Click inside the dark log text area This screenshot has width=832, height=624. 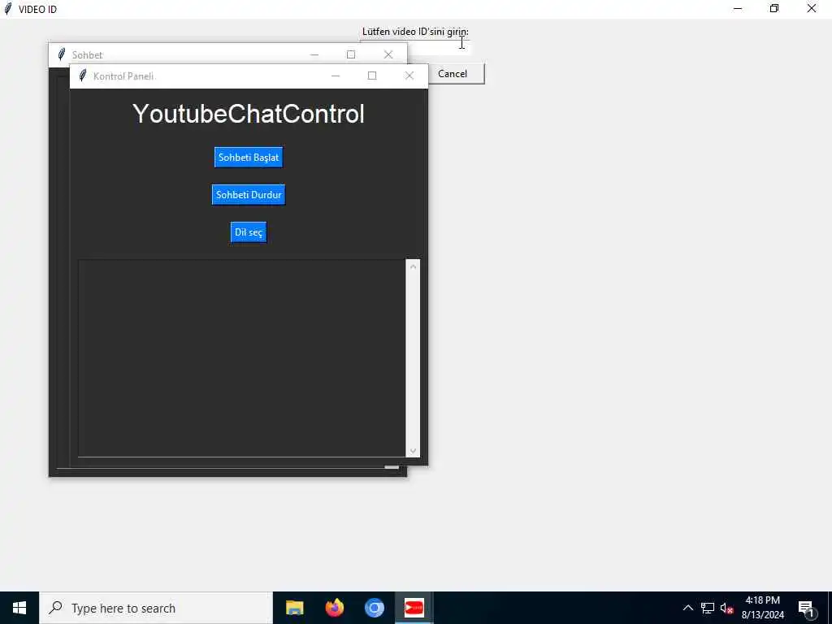pos(242,358)
